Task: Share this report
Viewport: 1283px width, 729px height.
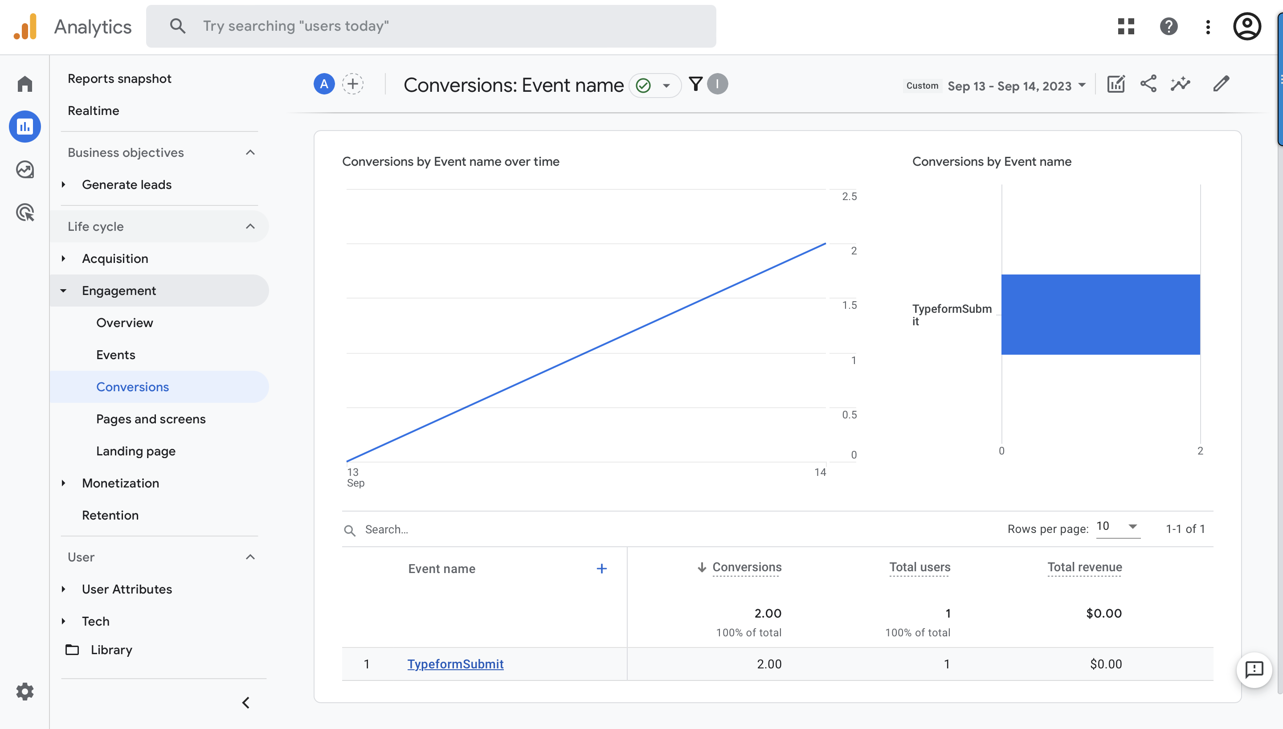Action: click(x=1148, y=84)
